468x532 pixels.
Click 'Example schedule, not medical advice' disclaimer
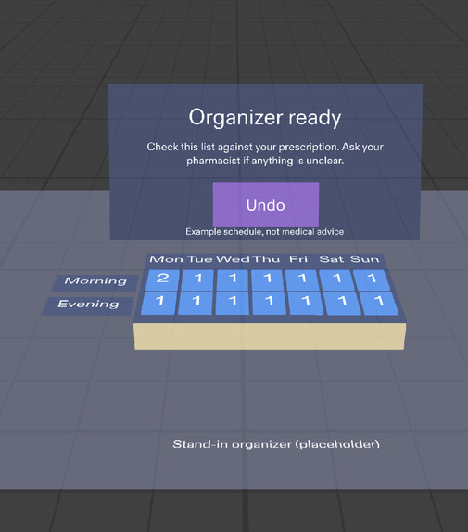[265, 232]
